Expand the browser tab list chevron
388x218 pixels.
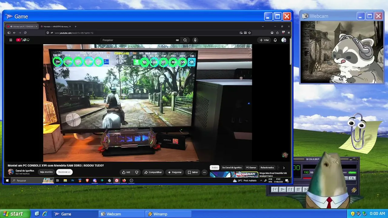(263, 27)
